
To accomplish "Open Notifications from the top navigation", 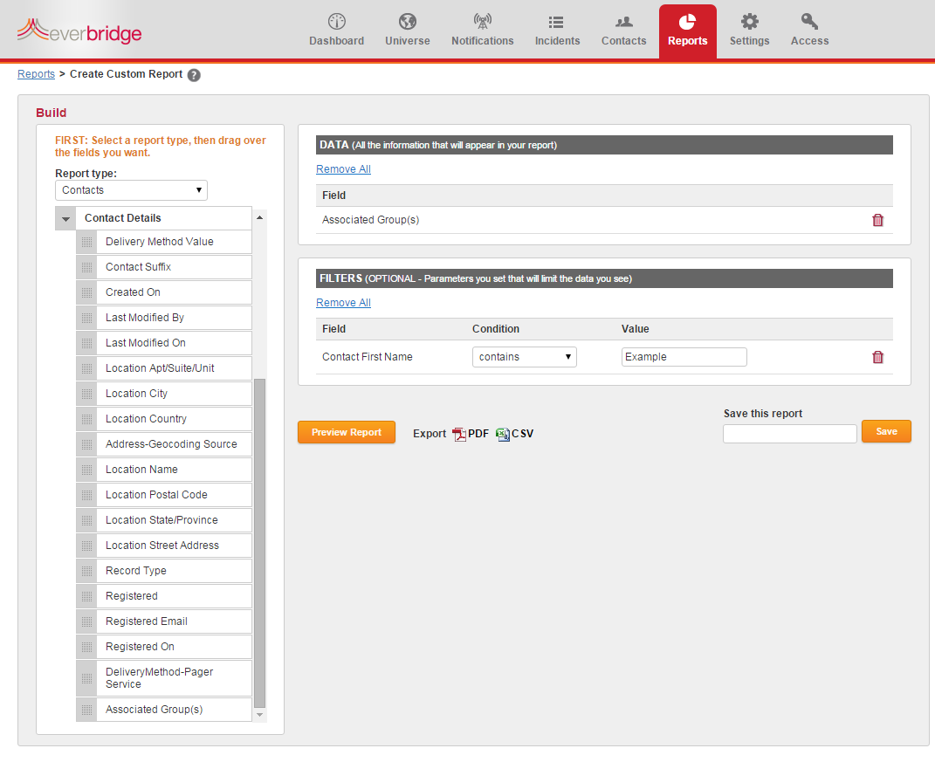I will (x=482, y=31).
